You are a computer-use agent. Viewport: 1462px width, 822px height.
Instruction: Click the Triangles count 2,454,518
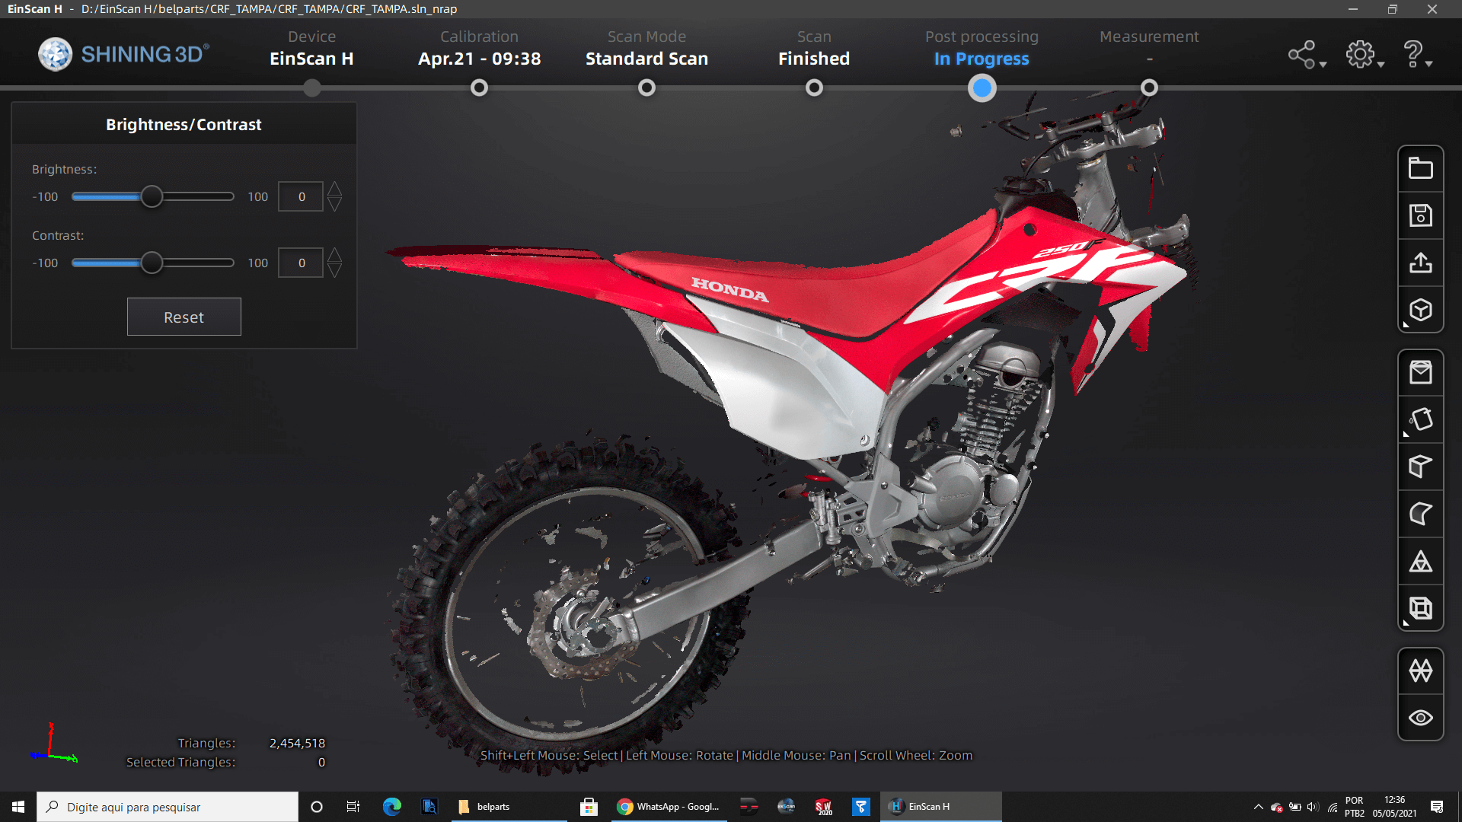(x=297, y=743)
